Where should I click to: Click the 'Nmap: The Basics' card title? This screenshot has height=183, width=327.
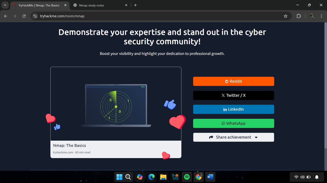pyautogui.click(x=69, y=146)
